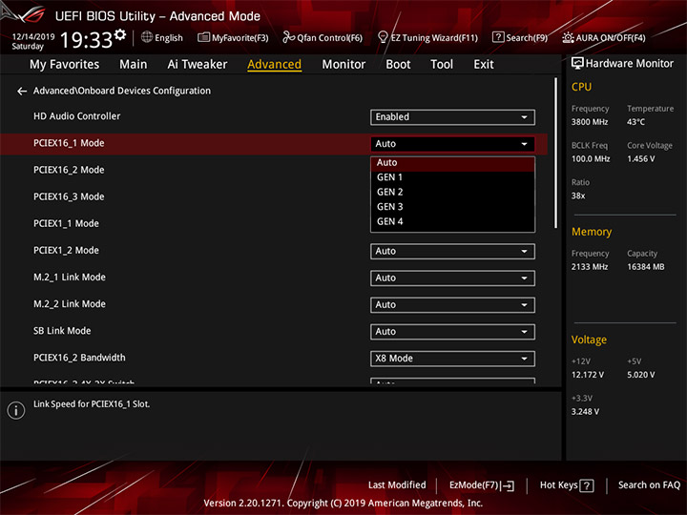
Task: Open the Boot tab
Action: click(x=398, y=65)
